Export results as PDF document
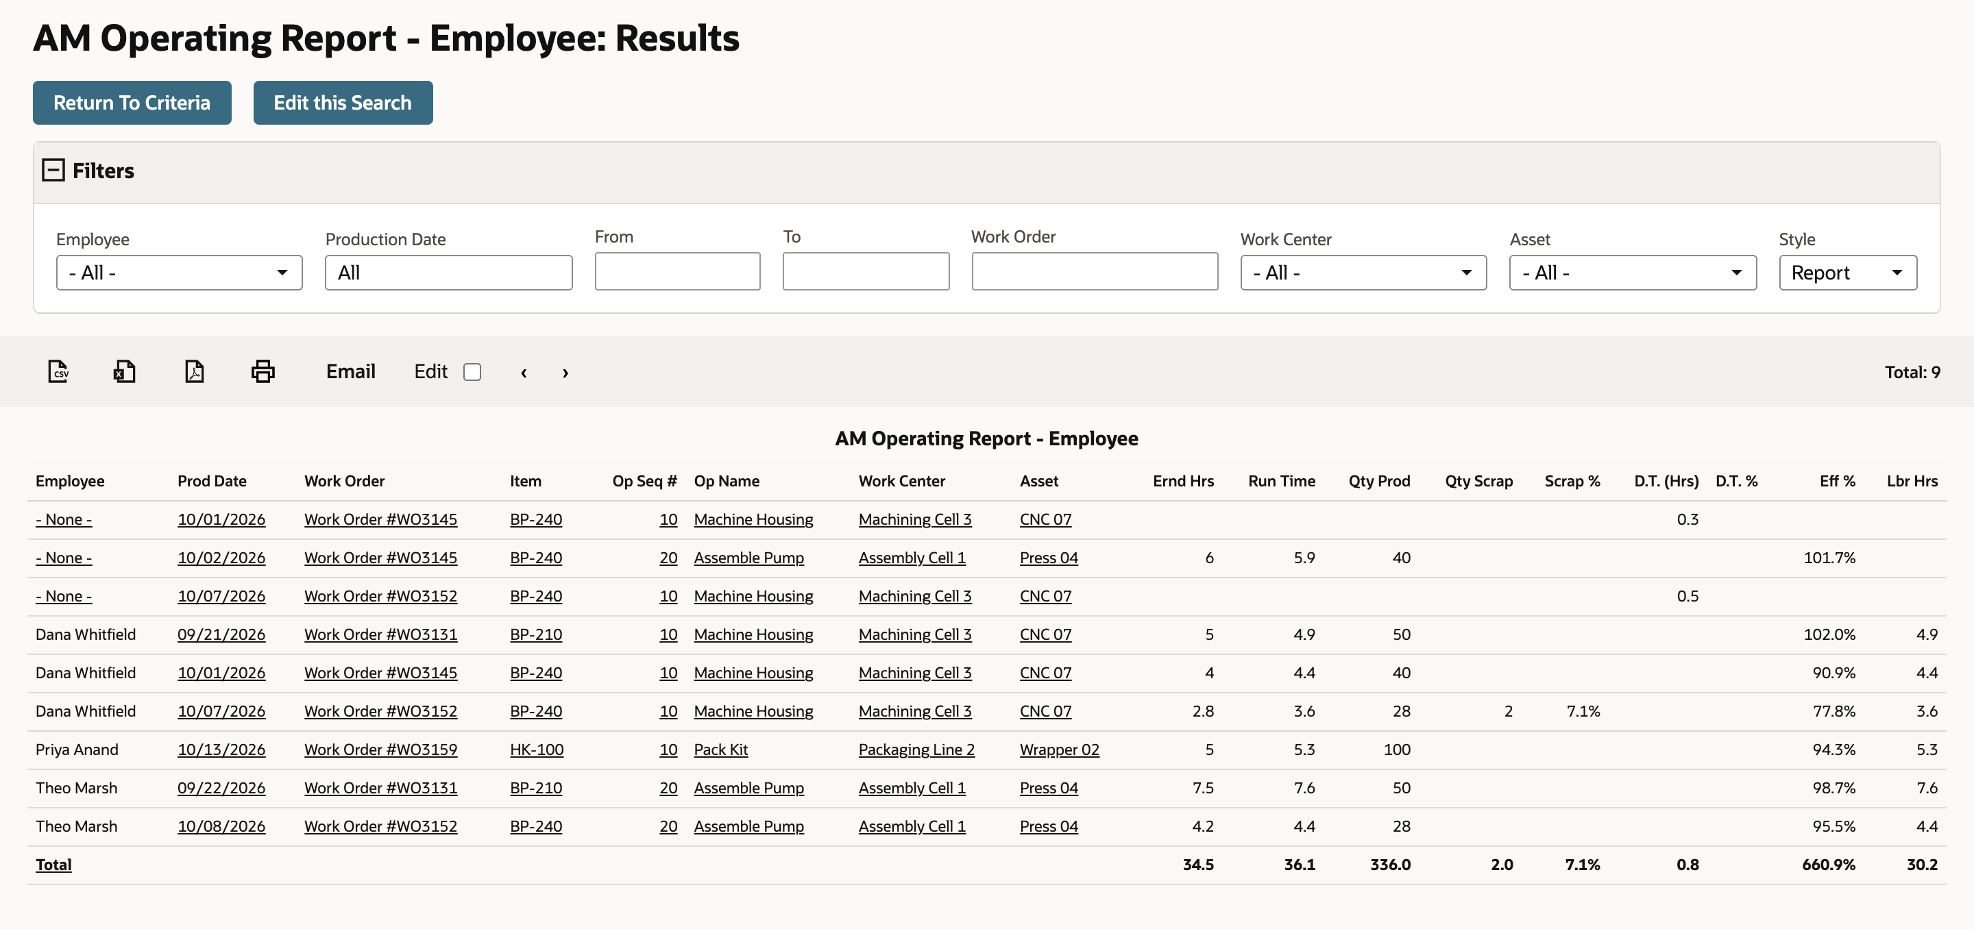The width and height of the screenshot is (1974, 929). click(x=194, y=371)
